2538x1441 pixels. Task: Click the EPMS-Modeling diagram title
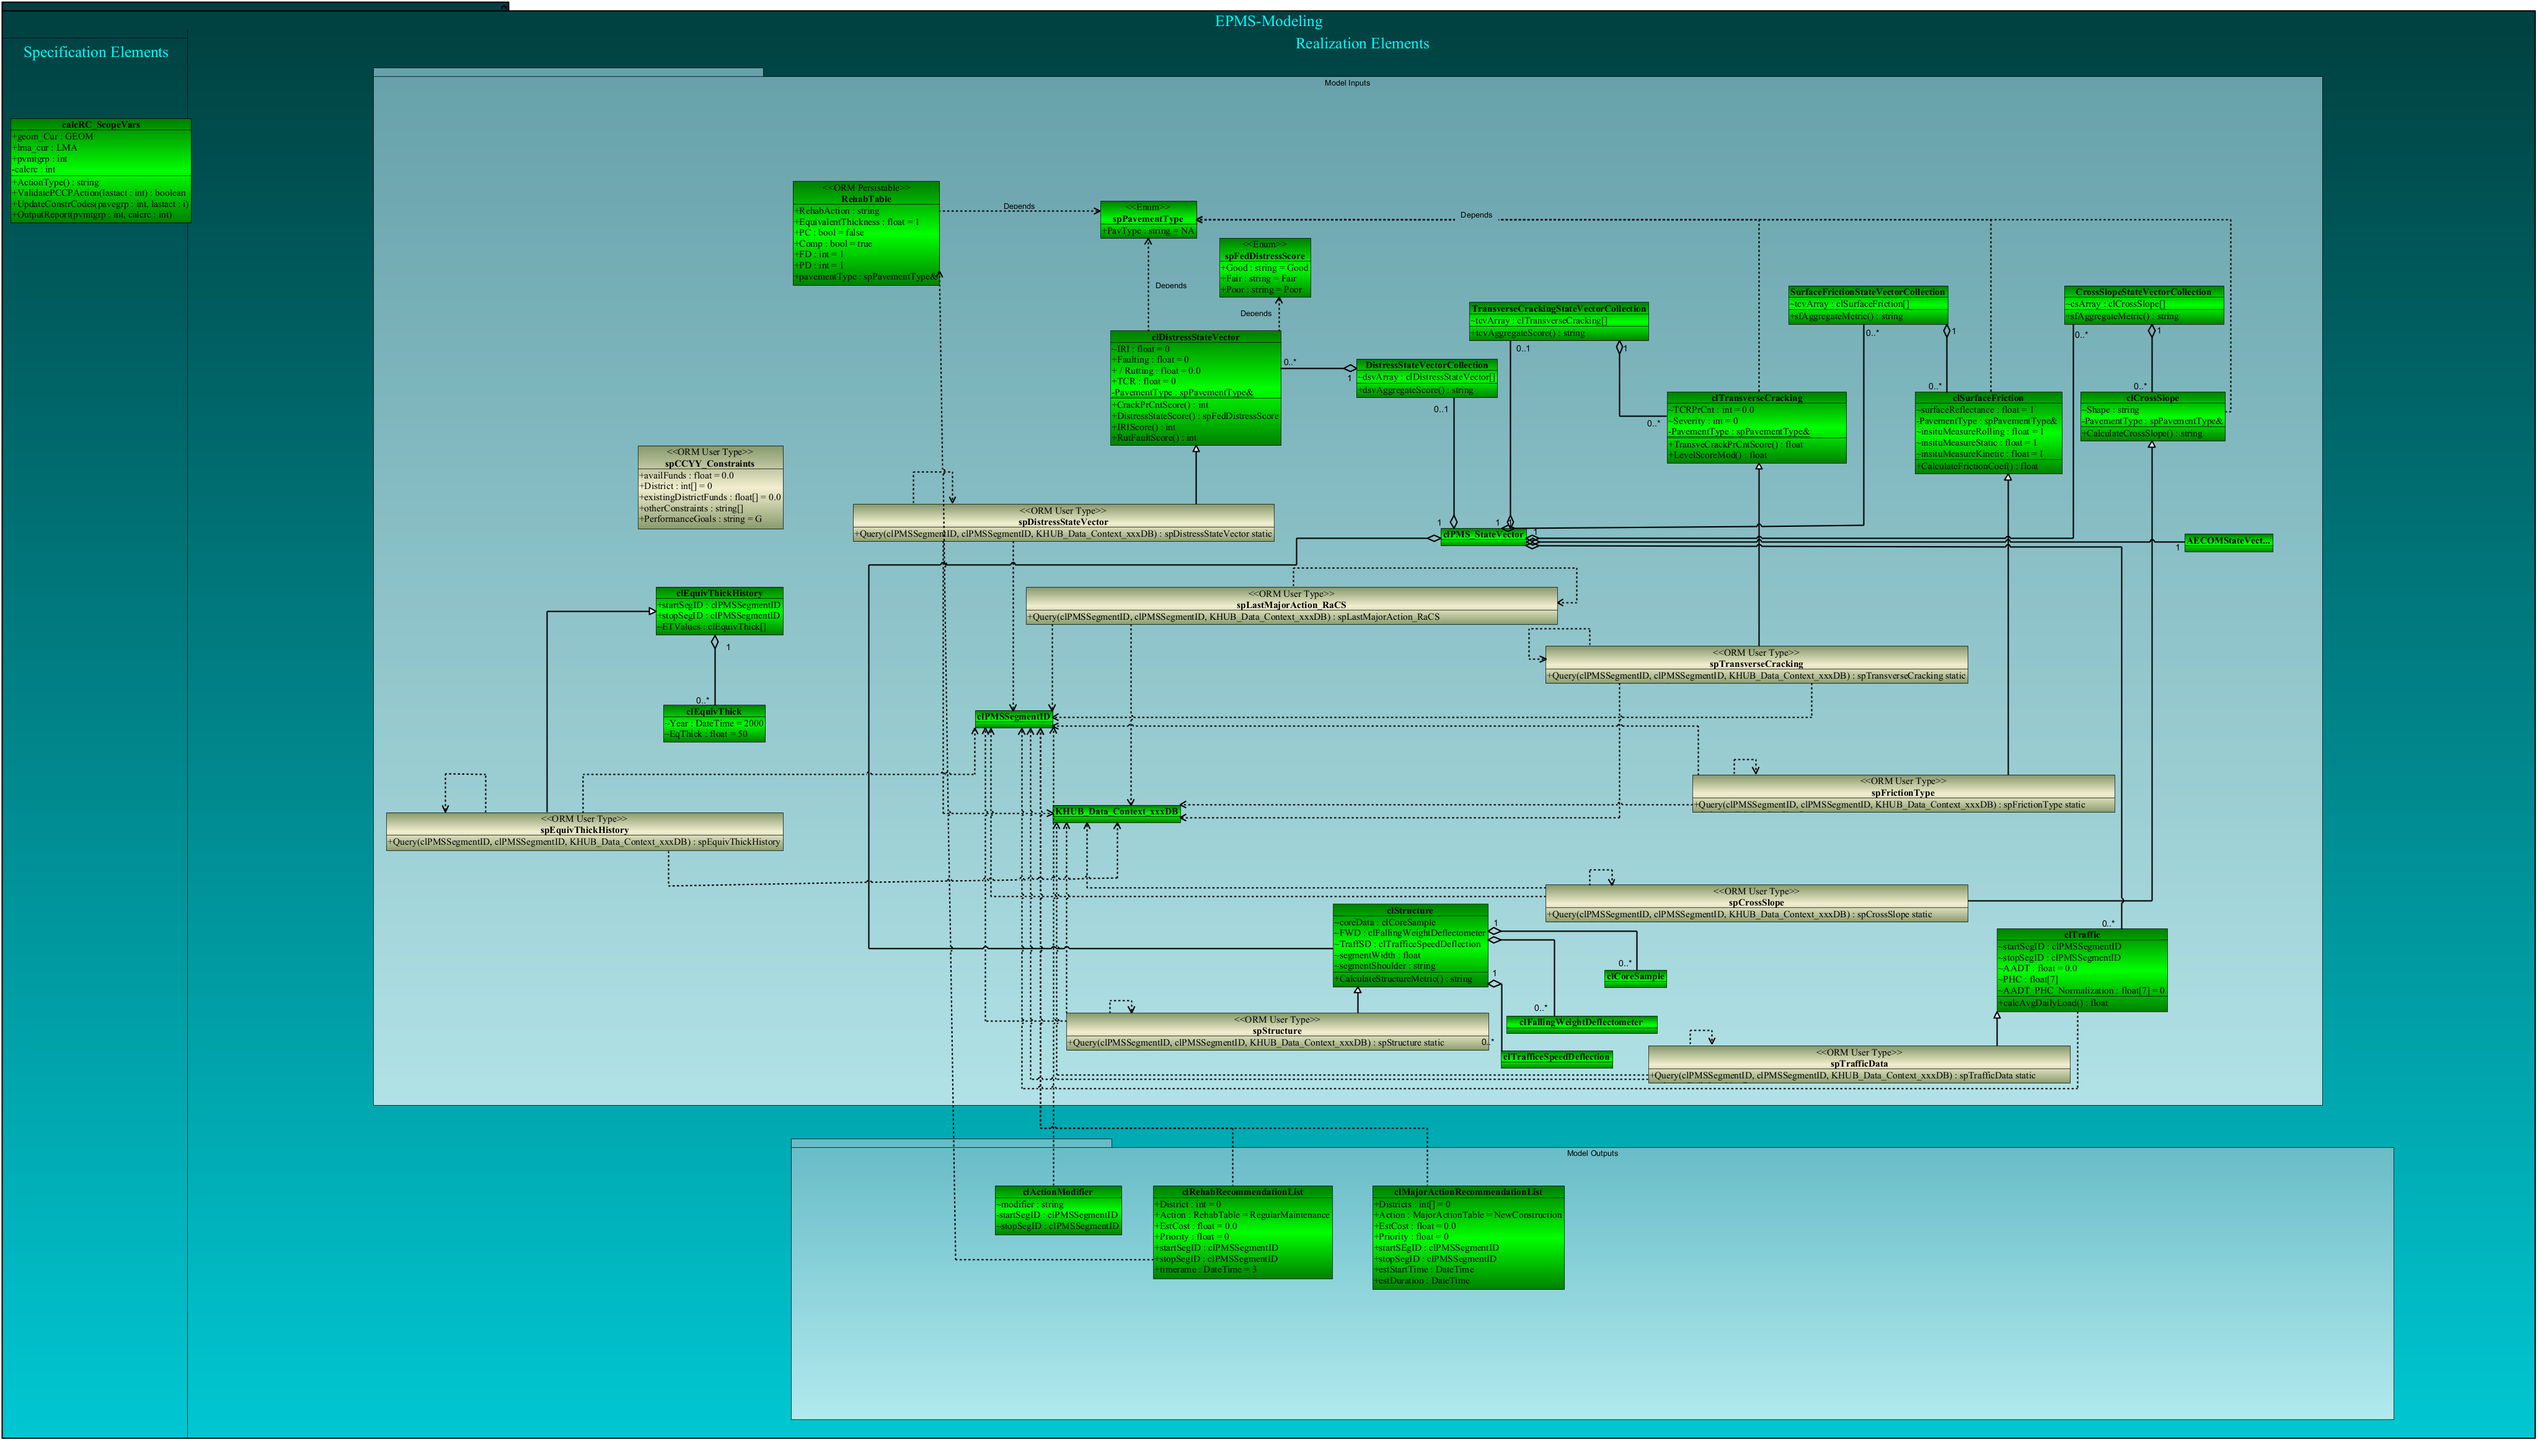coord(1268,21)
